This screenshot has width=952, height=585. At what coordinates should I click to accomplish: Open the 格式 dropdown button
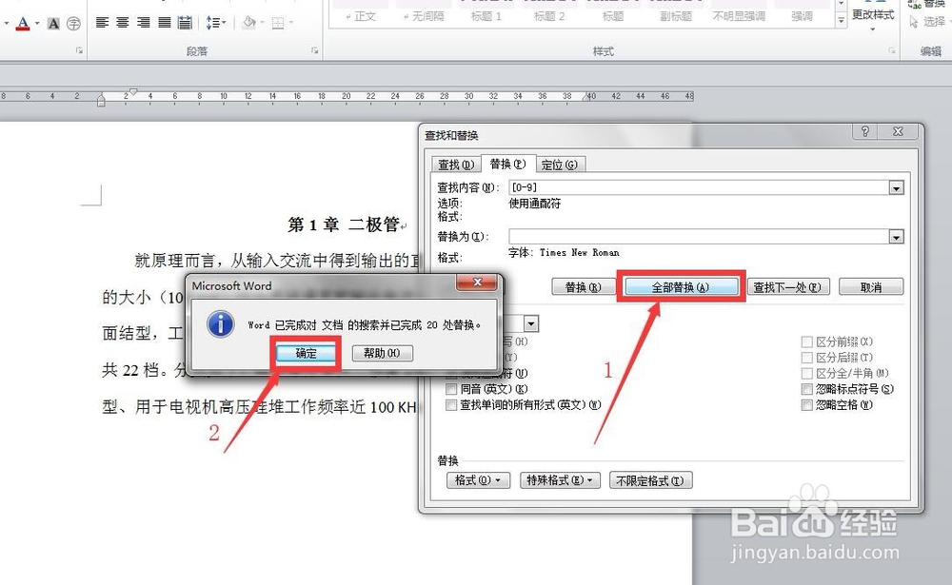point(479,480)
